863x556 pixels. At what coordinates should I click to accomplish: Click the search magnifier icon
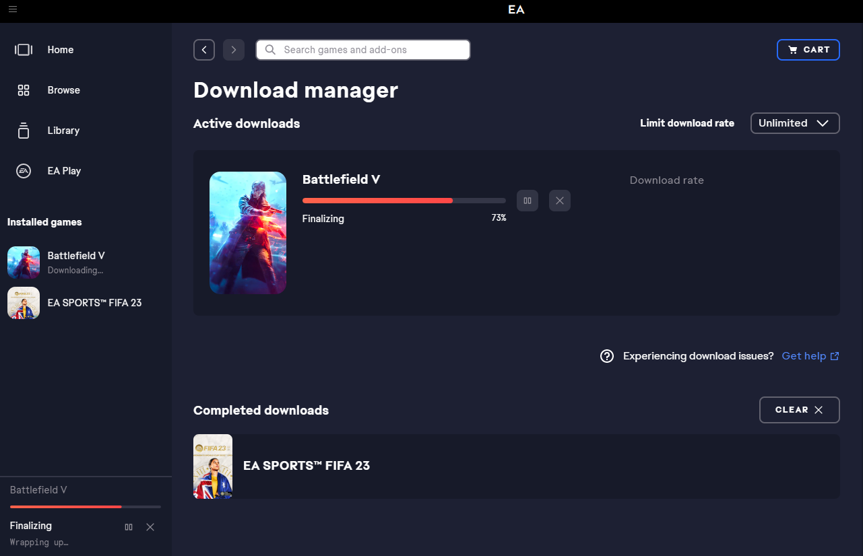tap(271, 50)
